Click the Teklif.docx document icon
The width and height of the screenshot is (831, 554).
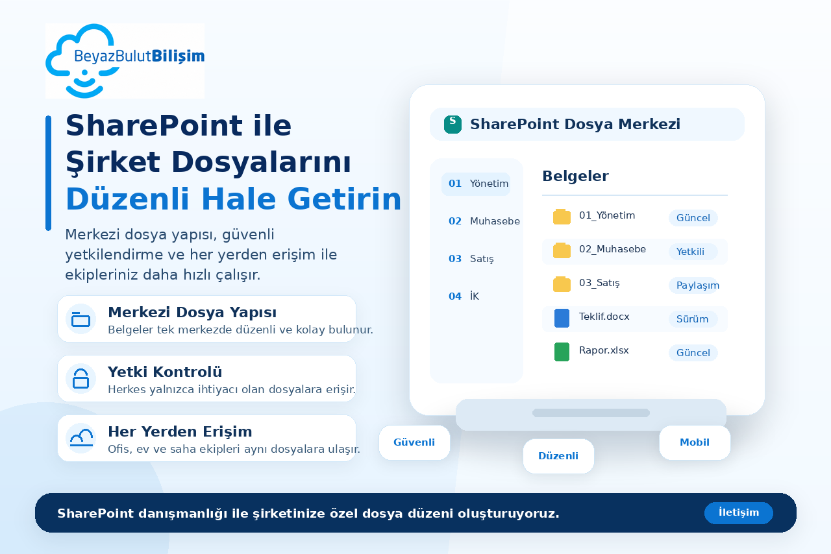tap(562, 318)
